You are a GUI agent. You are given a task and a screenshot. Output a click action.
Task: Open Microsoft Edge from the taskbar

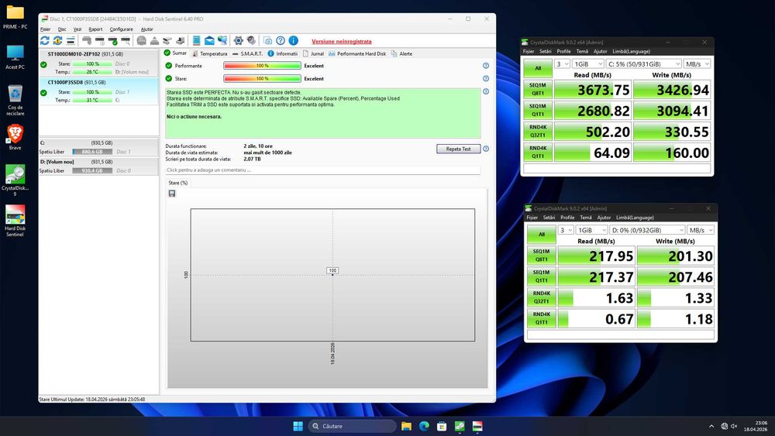[x=424, y=426]
